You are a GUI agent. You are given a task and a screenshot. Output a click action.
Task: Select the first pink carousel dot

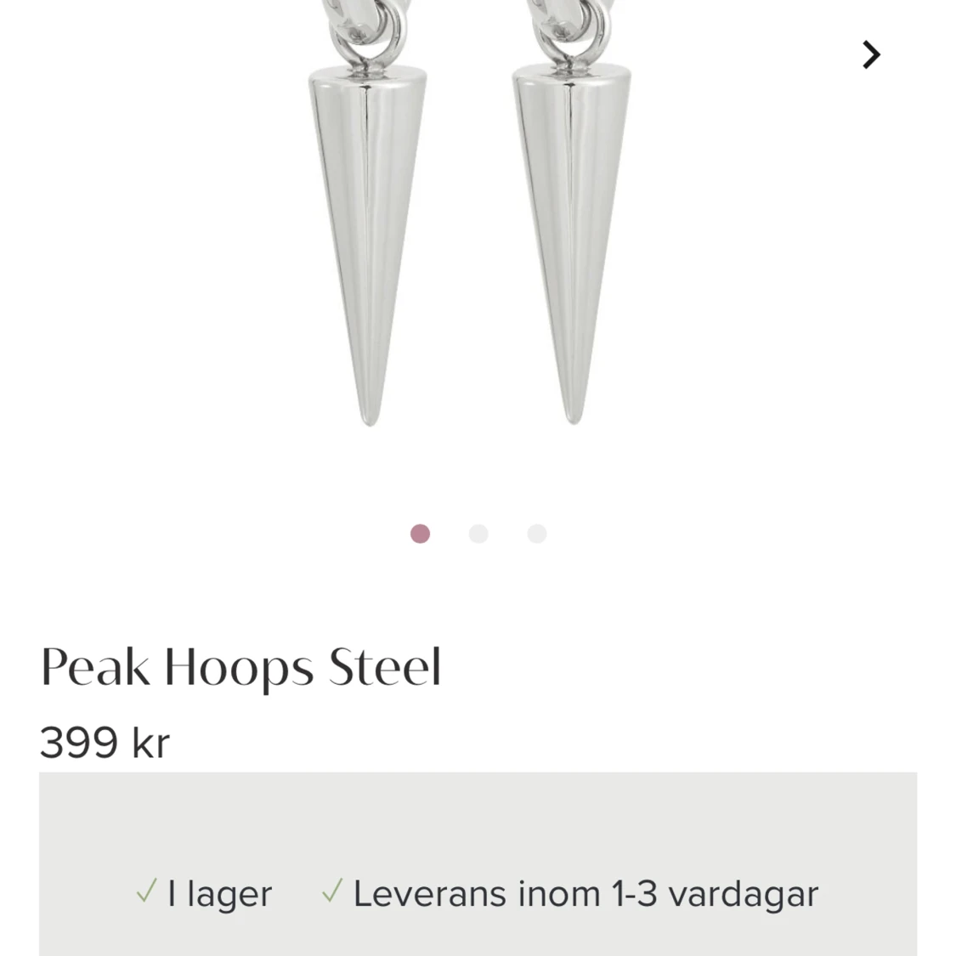click(420, 534)
